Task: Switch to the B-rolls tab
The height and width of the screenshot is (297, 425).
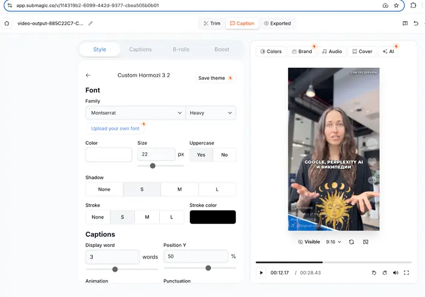Action: [181, 49]
